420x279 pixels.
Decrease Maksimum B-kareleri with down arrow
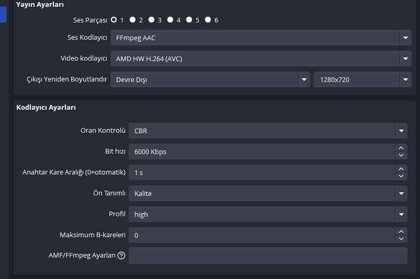401,239
